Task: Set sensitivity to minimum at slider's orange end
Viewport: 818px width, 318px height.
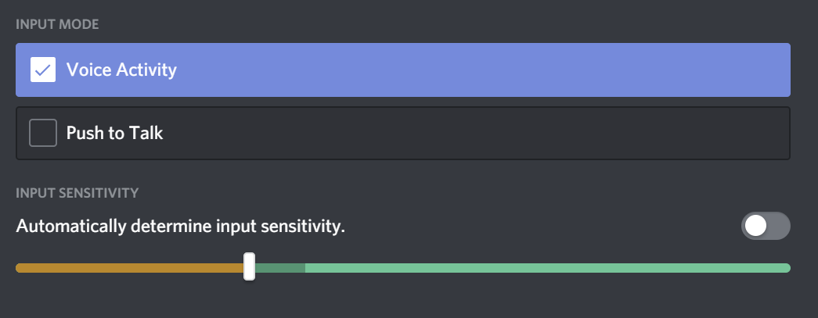Action: [x=19, y=268]
